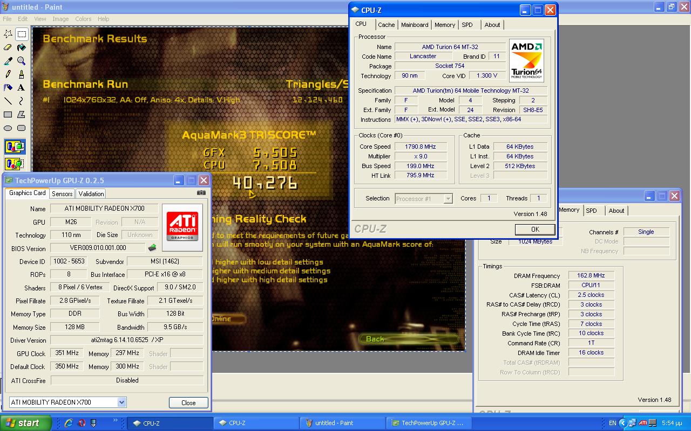Click the DRAM Frequency value 162.8 MHz
691x431 pixels.
coord(591,276)
